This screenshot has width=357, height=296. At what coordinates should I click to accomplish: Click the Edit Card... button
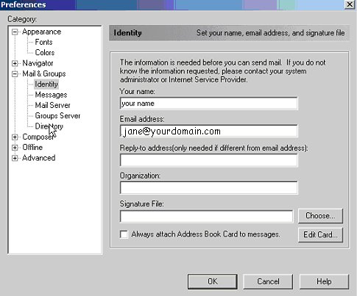click(320, 235)
